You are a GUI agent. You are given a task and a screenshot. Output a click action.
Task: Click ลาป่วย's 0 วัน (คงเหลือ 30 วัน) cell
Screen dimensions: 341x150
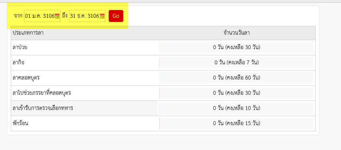tap(237, 48)
